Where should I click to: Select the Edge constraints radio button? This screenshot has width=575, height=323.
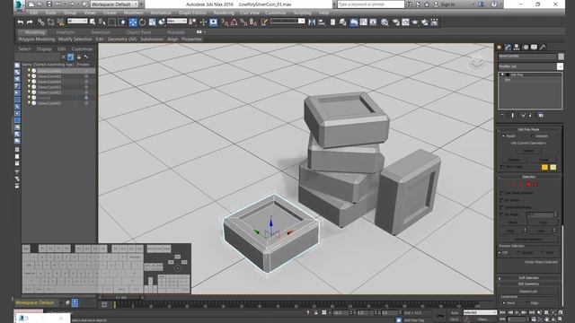coord(527,303)
